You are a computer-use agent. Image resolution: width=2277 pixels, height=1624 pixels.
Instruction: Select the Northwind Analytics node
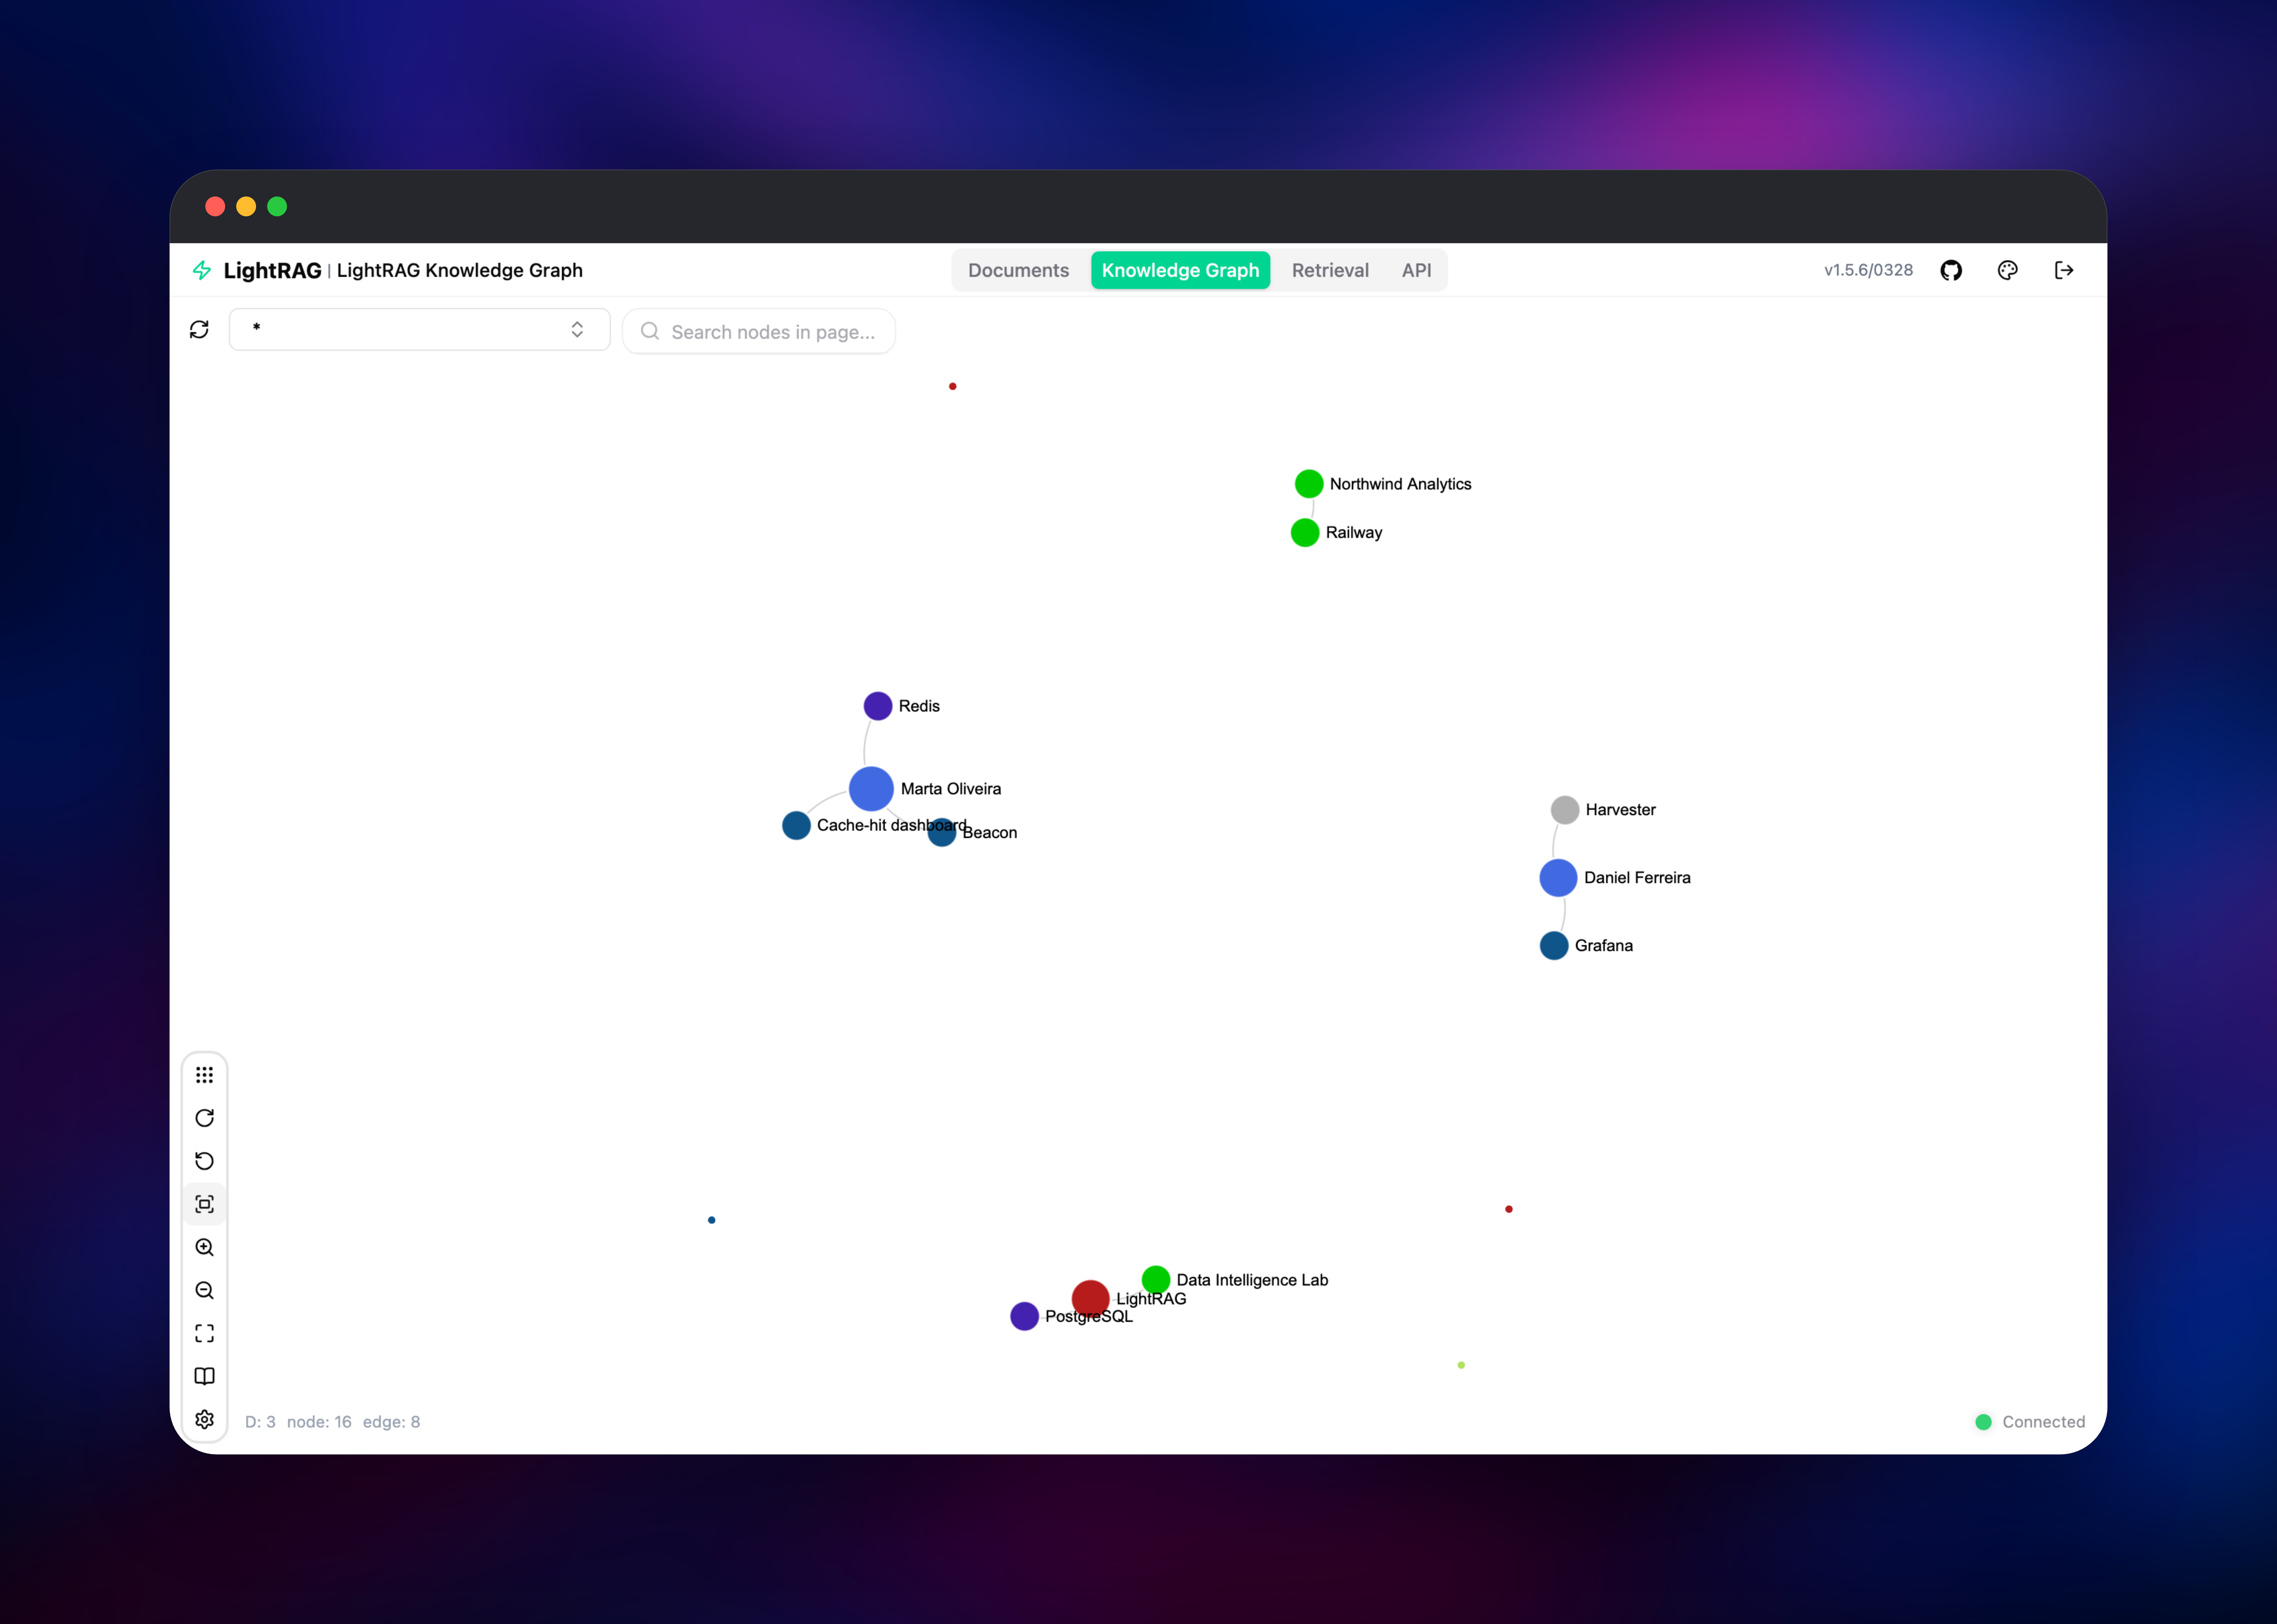coord(1309,484)
